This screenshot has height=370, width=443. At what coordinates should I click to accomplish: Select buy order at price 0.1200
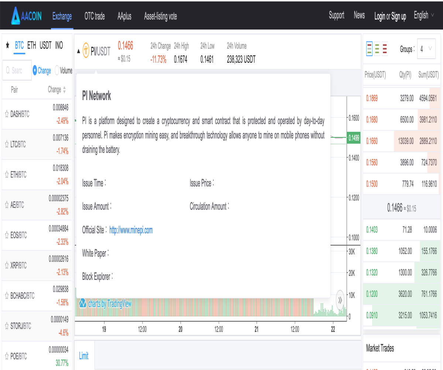click(x=402, y=294)
